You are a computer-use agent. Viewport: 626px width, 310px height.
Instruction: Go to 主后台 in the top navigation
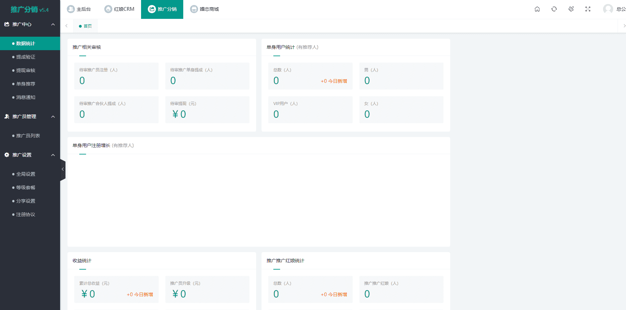pyautogui.click(x=79, y=9)
